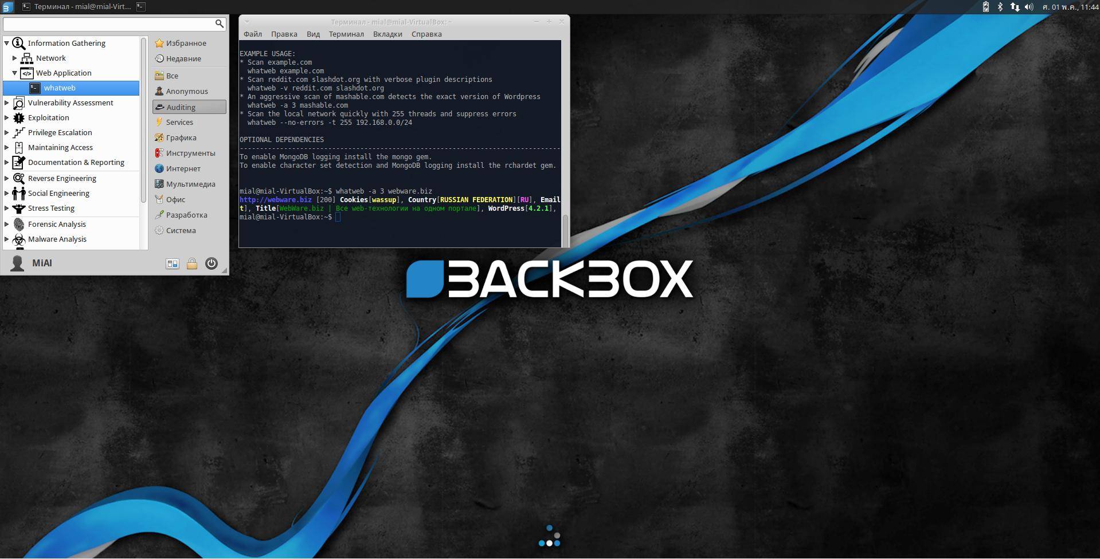Click the "Country[RUSSIAN FEDERATION]" output text
The image size is (1100, 559).
461,200
